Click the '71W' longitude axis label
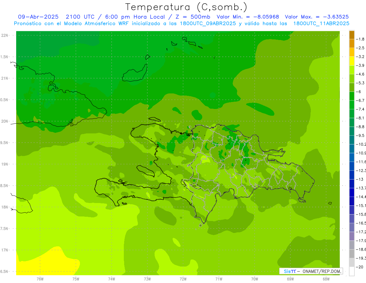 219,279
